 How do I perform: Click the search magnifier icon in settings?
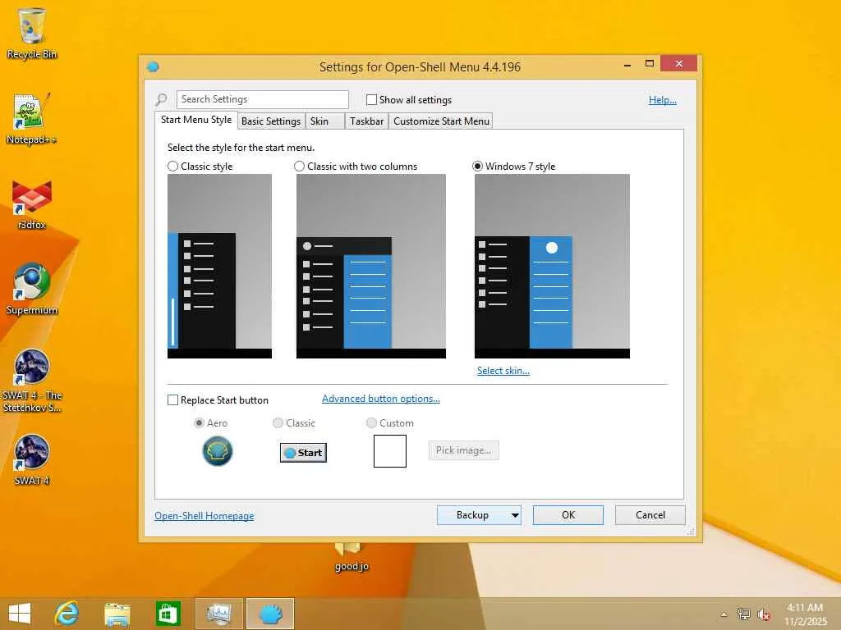(x=161, y=99)
